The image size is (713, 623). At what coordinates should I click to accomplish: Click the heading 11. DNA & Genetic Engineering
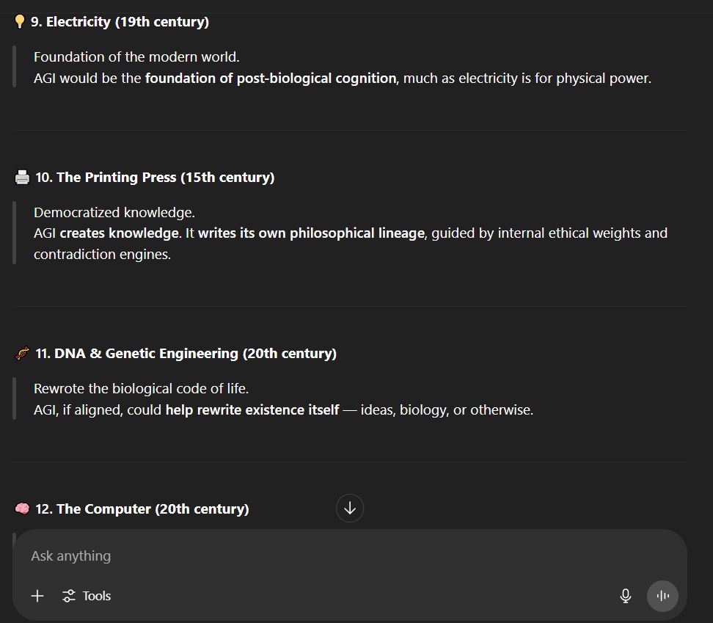tap(186, 354)
